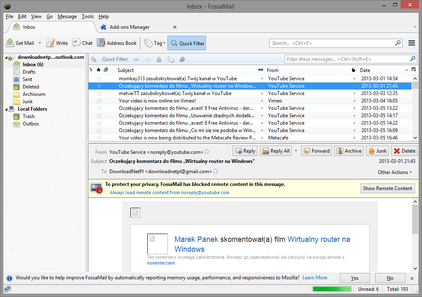Select the Usuwanie zbędnych dodatków message
Image resolution: width=422 pixels, height=297 pixels.
click(x=250, y=116)
